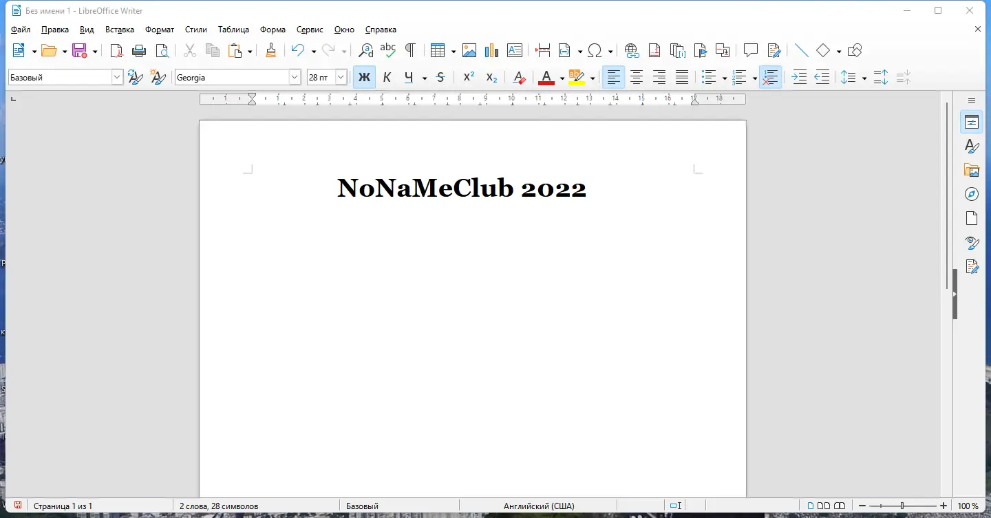This screenshot has width=991, height=518.
Task: Open the Таблица menu
Action: (233, 30)
